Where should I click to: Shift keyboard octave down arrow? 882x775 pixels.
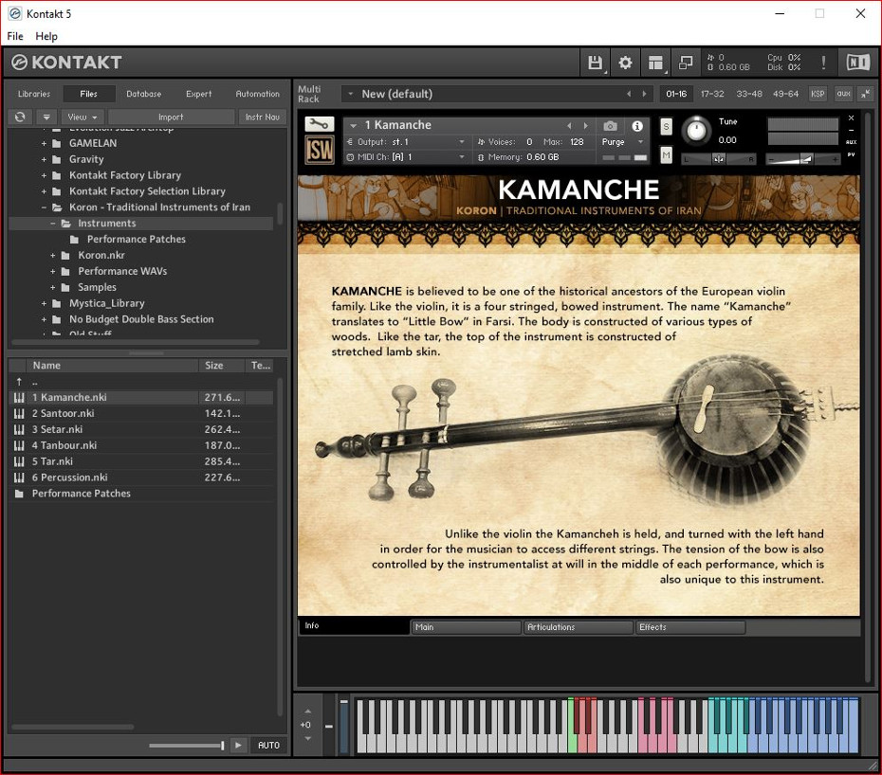click(x=307, y=738)
